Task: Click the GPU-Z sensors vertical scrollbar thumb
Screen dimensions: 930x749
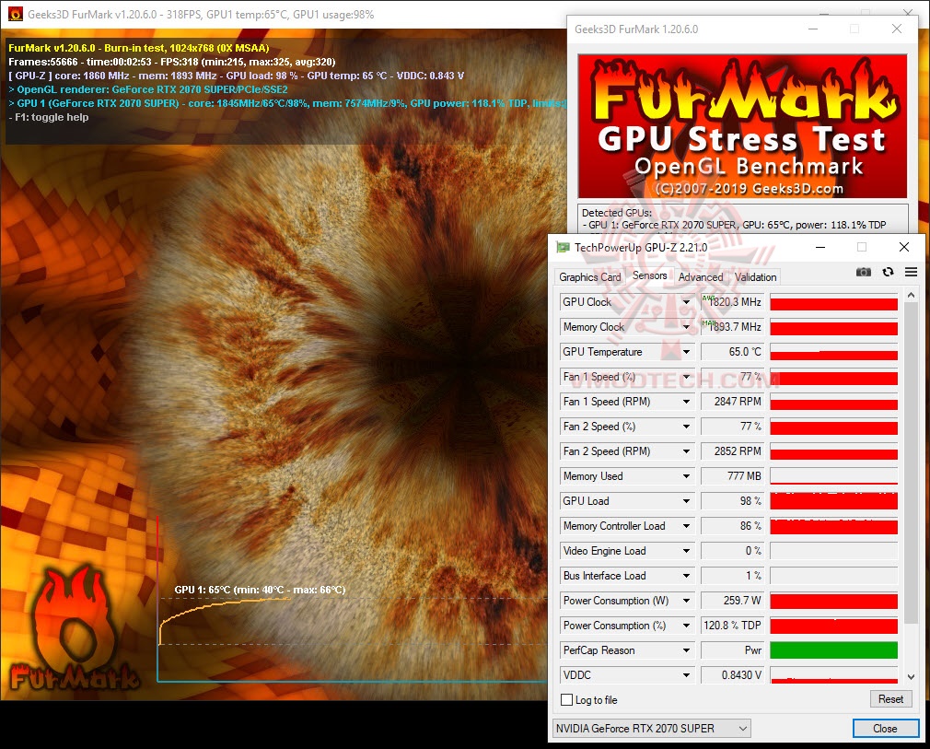Action: pyautogui.click(x=911, y=462)
